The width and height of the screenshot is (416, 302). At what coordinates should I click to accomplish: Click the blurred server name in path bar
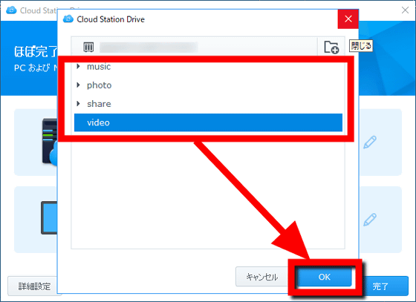click(x=149, y=47)
